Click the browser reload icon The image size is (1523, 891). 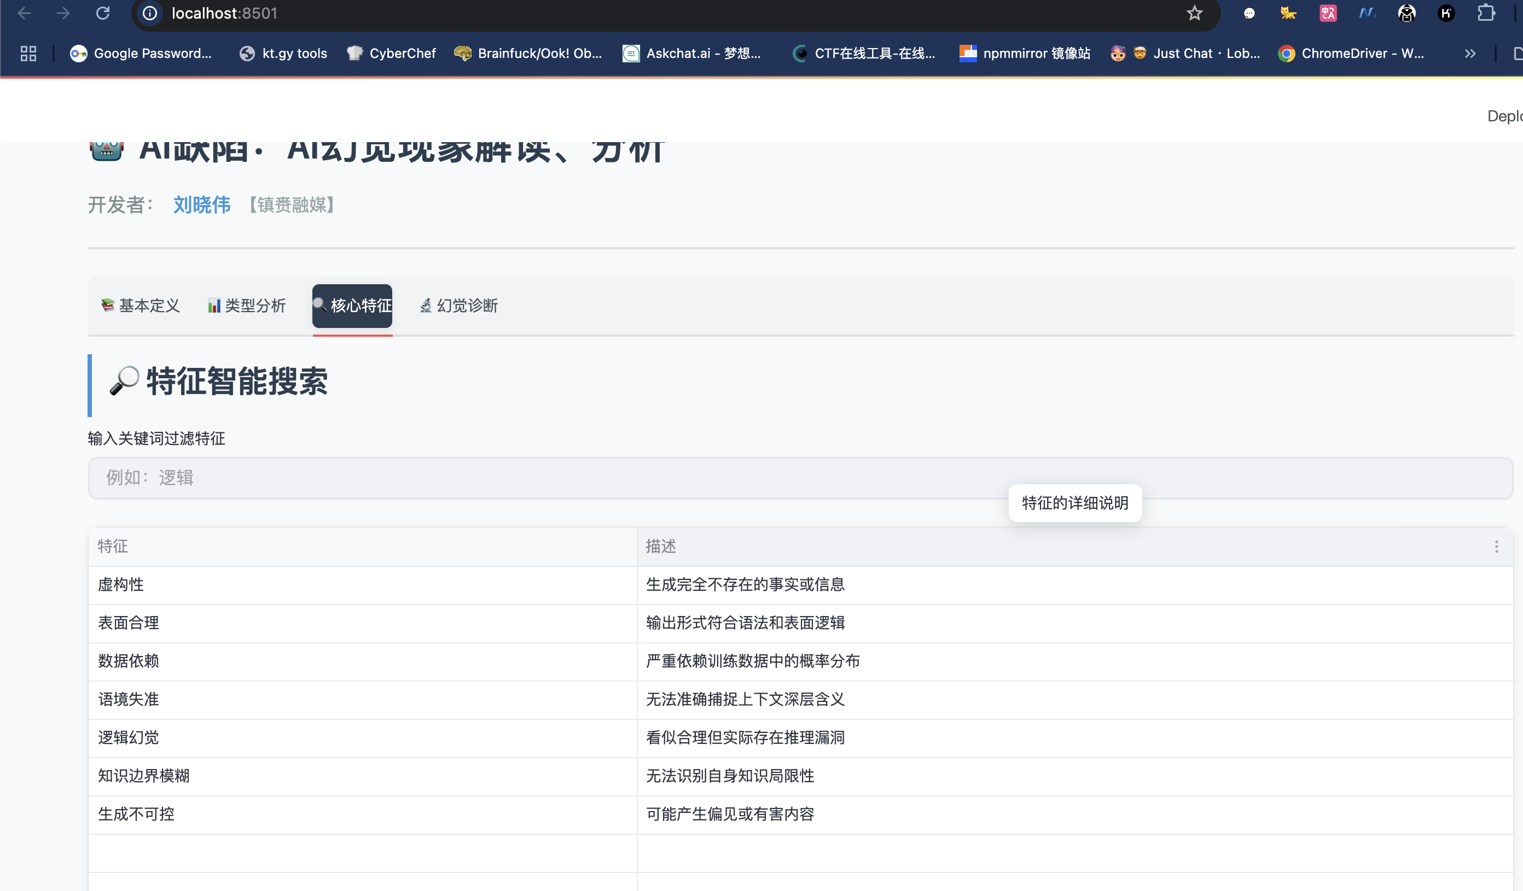click(103, 13)
